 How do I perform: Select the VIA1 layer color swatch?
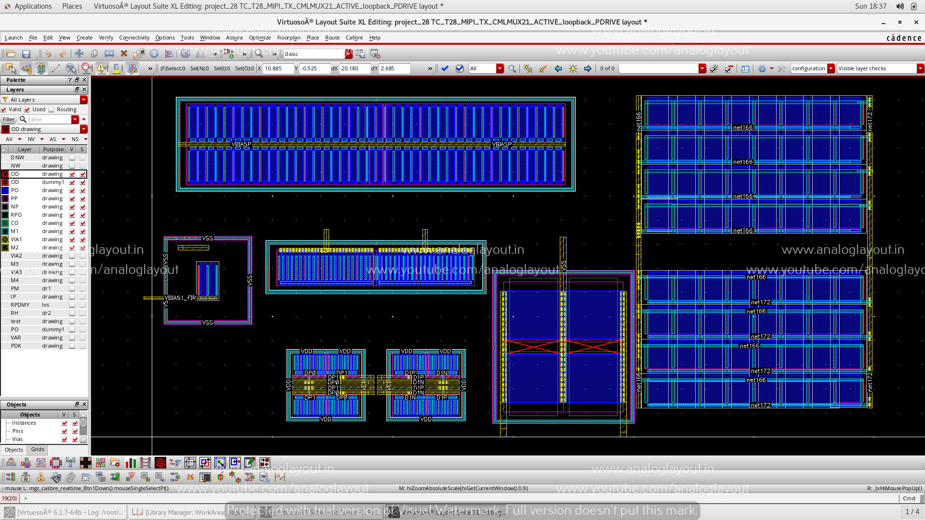coord(5,239)
